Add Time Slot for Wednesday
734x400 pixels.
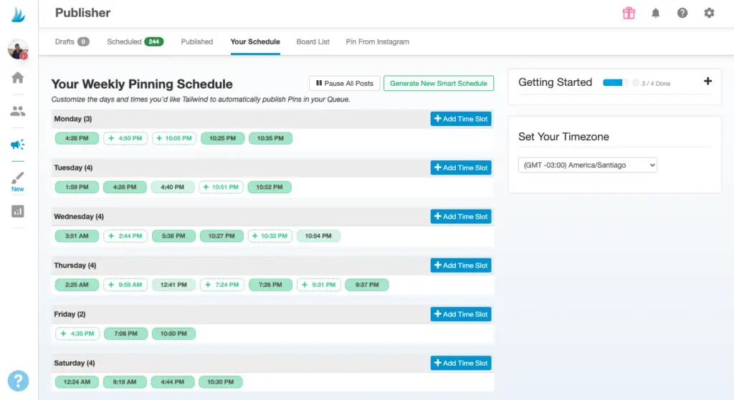[x=461, y=216]
